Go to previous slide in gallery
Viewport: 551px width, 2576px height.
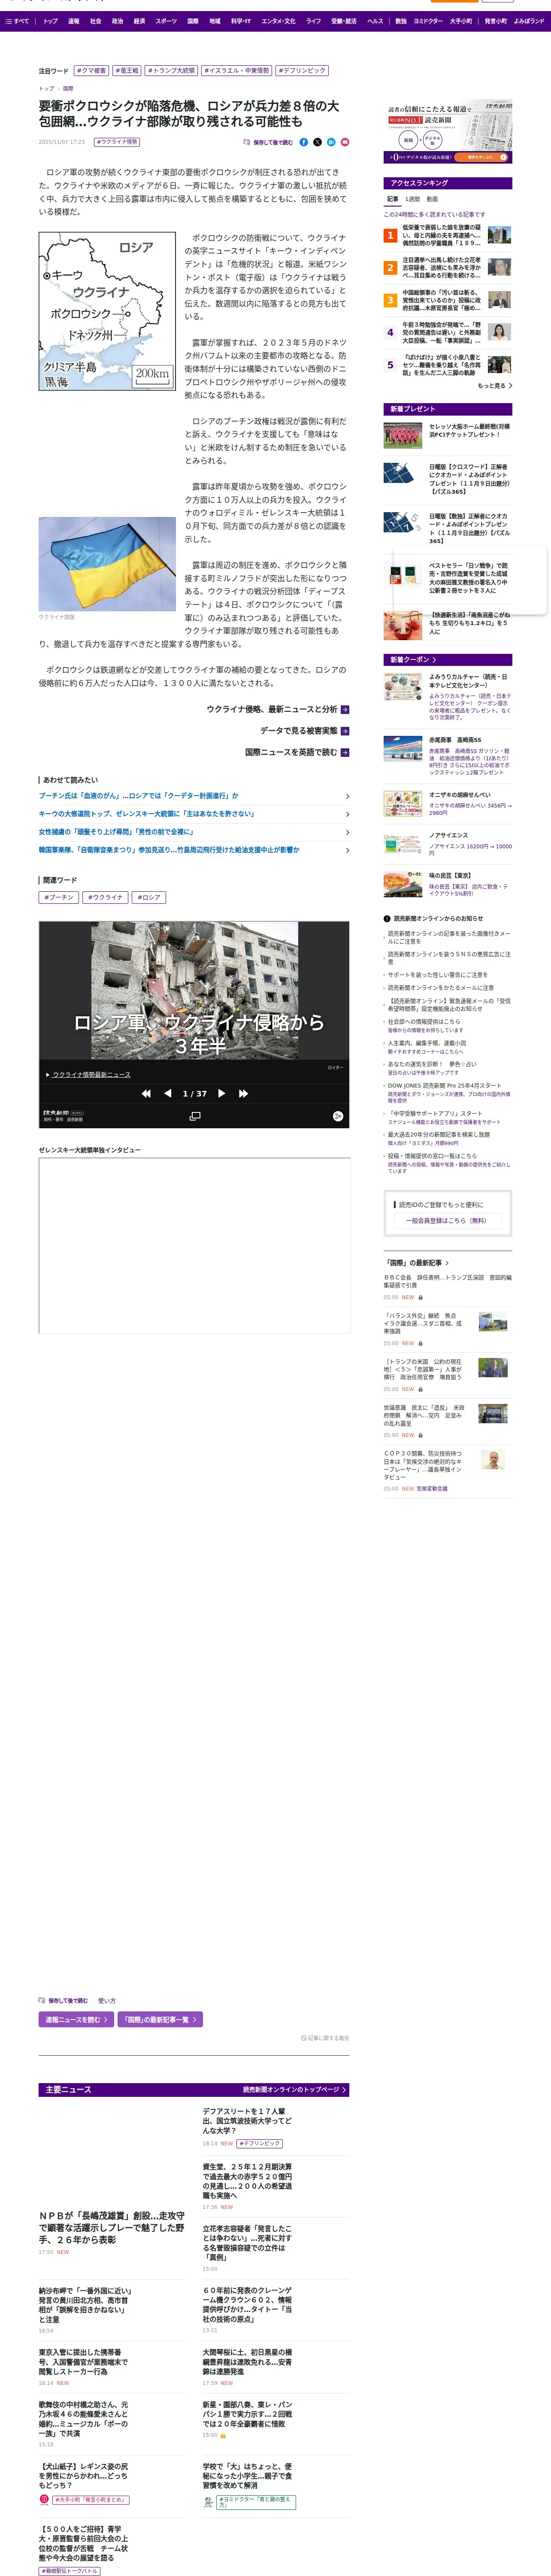click(167, 1093)
